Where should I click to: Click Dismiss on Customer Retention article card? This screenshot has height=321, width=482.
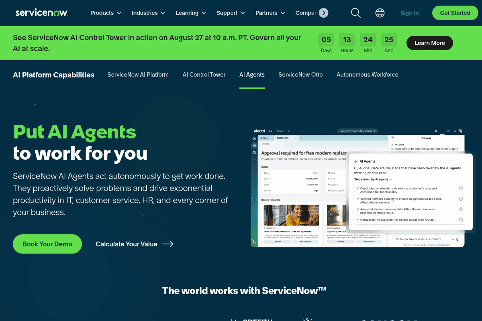(277, 242)
